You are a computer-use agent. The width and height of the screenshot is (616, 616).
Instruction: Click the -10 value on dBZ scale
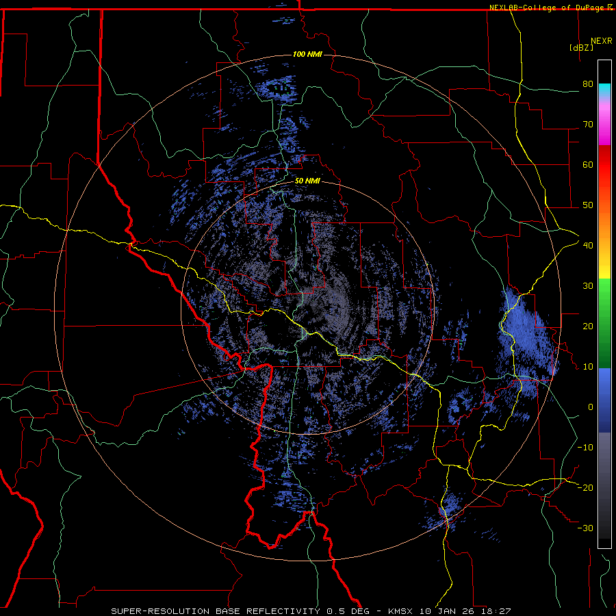click(585, 447)
